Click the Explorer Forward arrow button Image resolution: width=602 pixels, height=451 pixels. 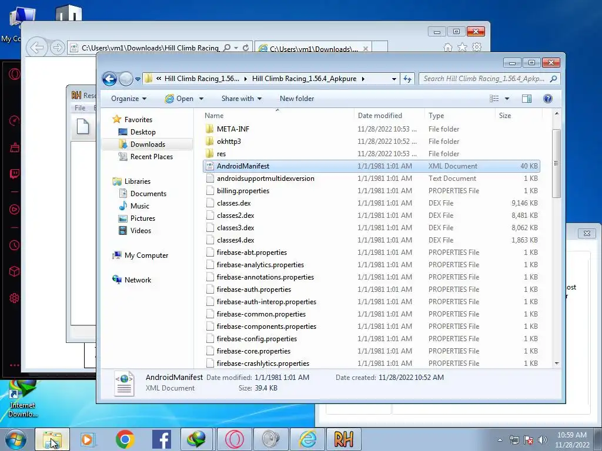[x=126, y=79]
